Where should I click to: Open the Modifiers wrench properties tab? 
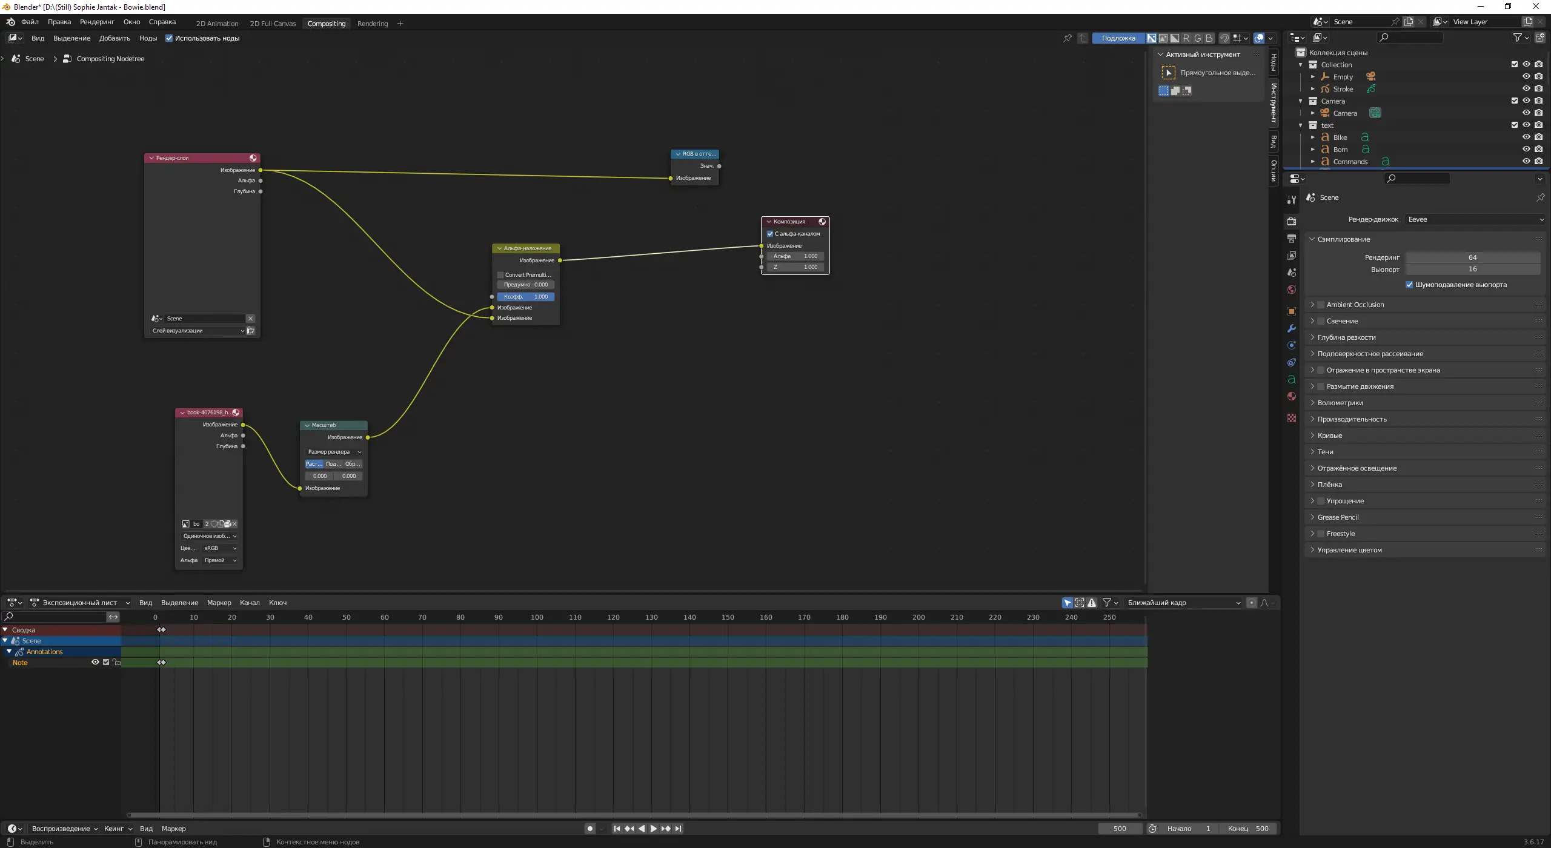(1292, 328)
